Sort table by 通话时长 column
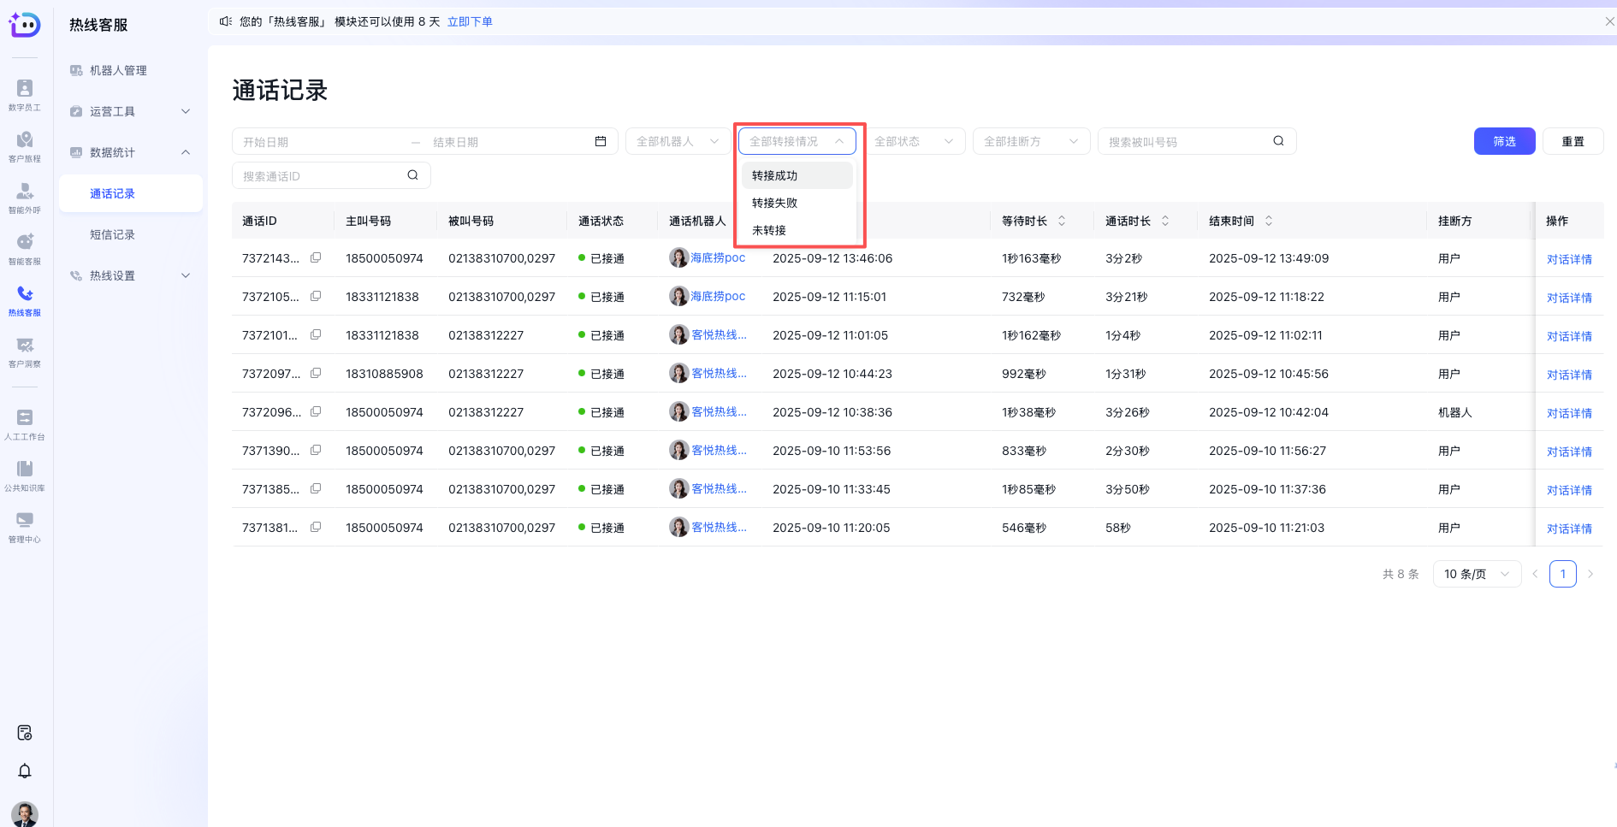Image resolution: width=1617 pixels, height=827 pixels. click(1165, 221)
